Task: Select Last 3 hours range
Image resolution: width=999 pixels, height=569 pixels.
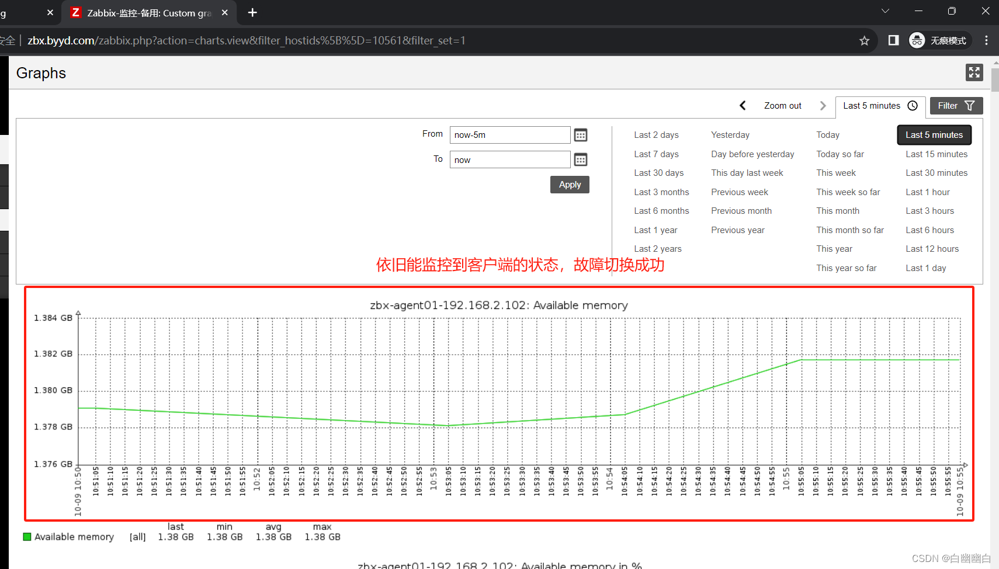Action: coord(929,211)
